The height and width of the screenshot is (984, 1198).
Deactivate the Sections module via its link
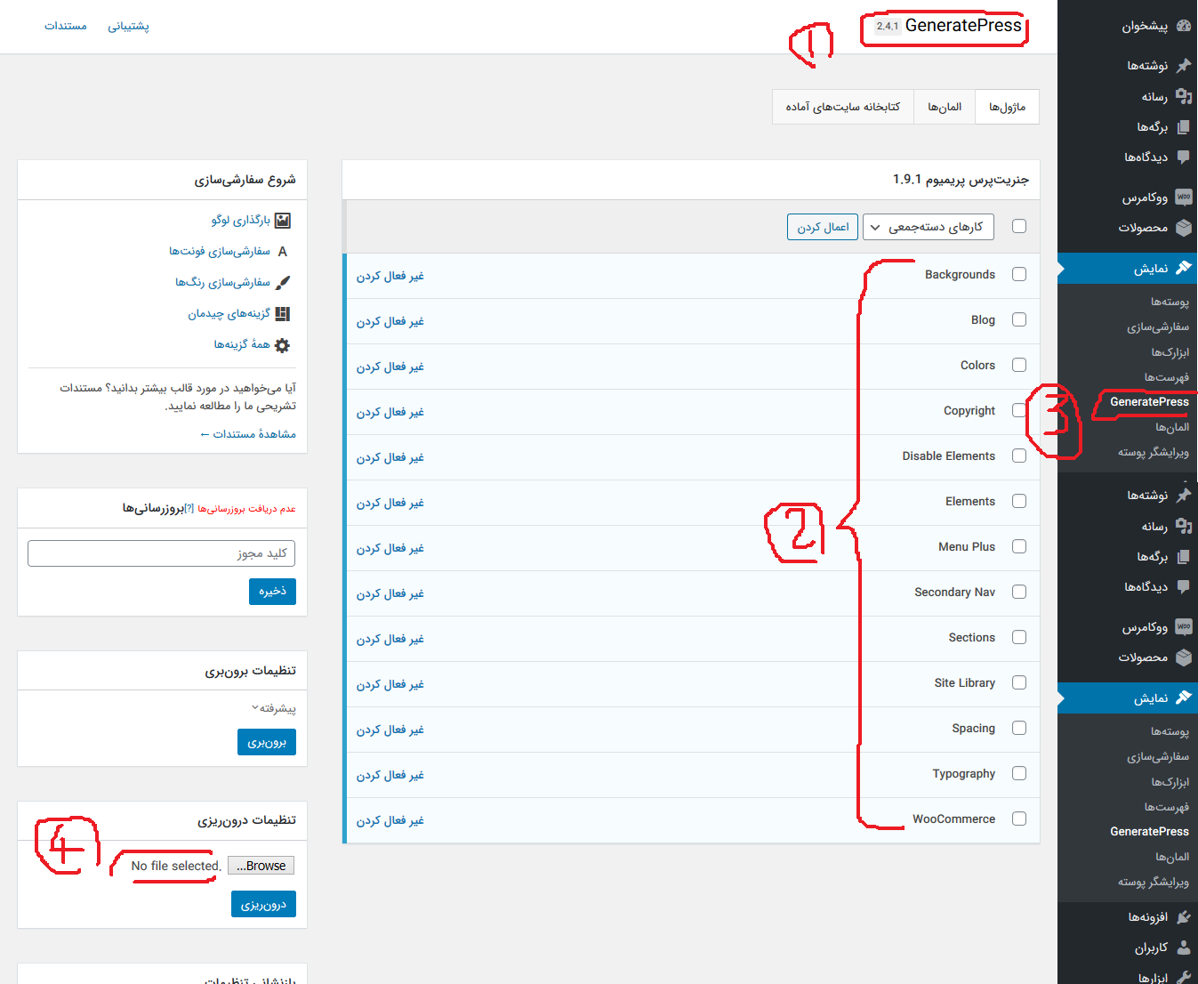coord(390,639)
